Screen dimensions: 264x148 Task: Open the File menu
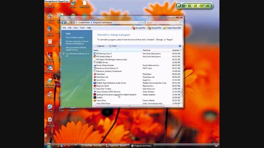pos(64,28)
